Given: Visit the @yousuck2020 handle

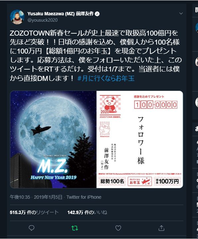Looking at the screenshot, I should pyautogui.click(x=43, y=20).
